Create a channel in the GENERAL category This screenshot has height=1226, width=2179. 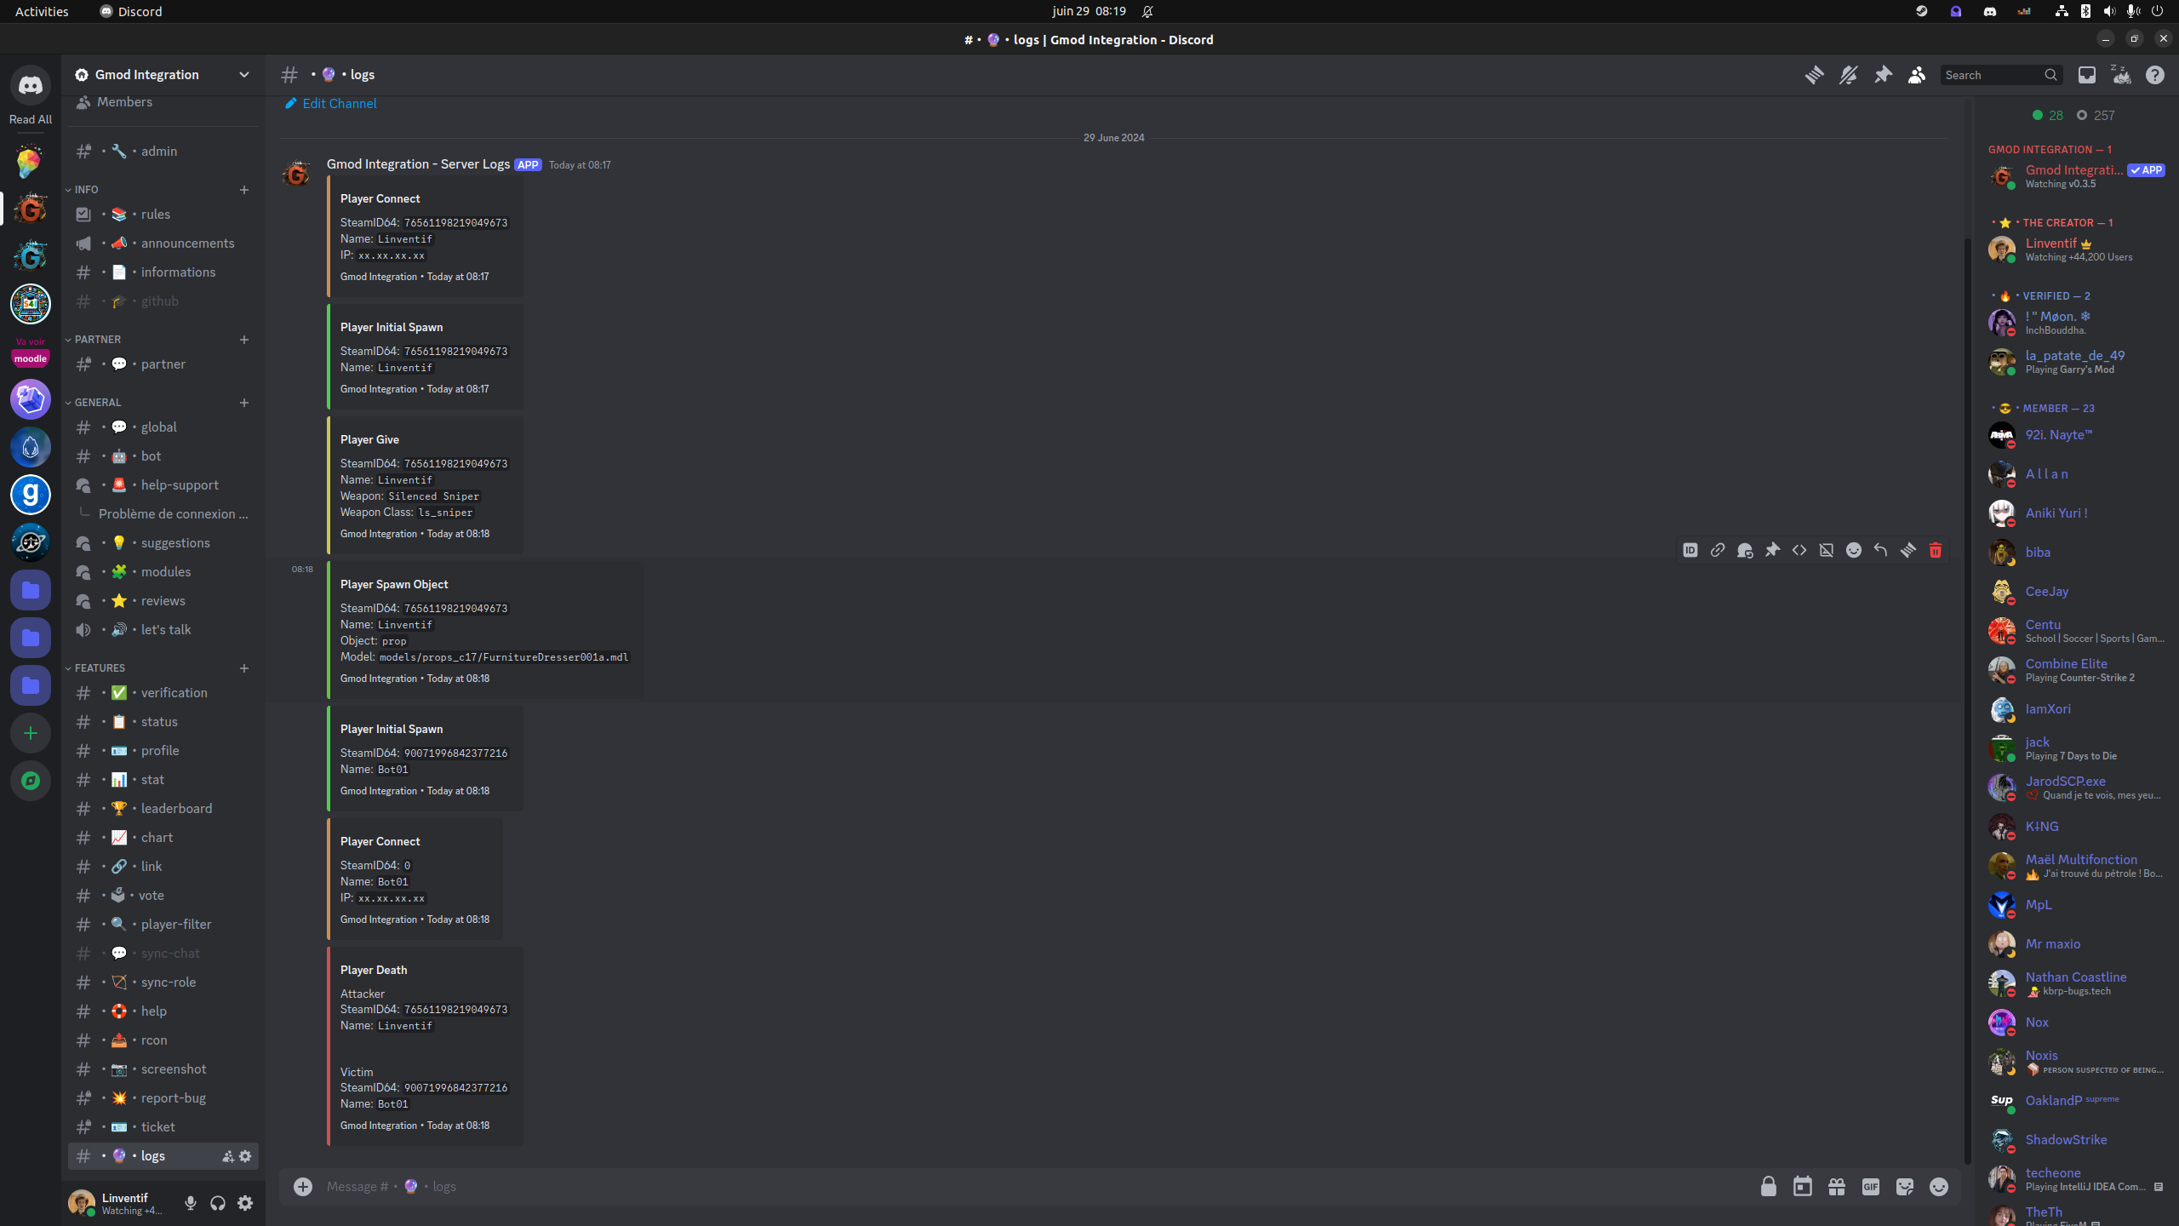tap(244, 403)
